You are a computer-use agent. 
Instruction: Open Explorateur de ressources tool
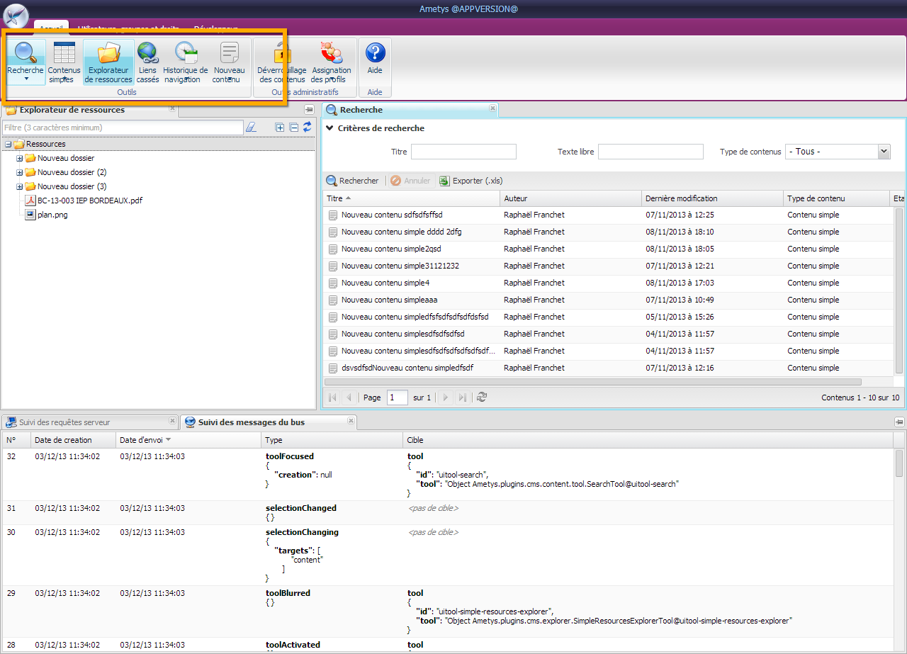[x=108, y=55]
